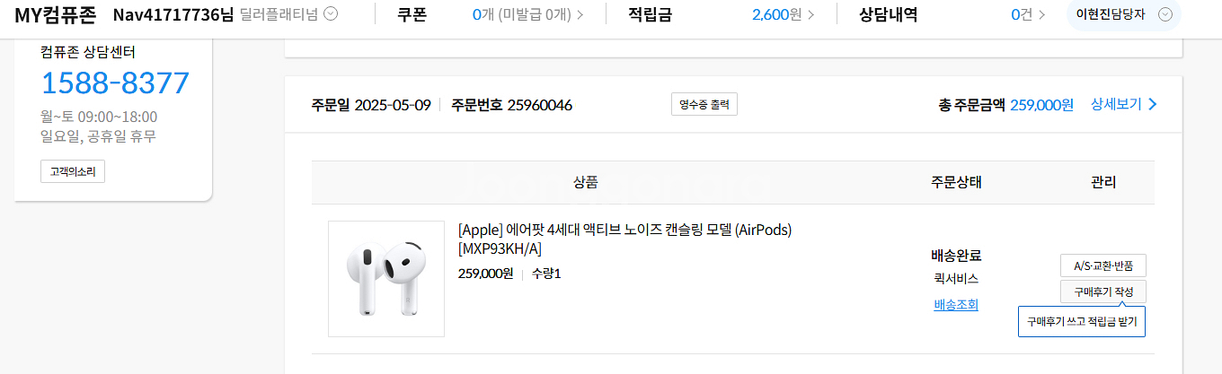
Task: Click the 구매후기 쓰고 적립금 받기 tooltip
Action: coord(1082,321)
